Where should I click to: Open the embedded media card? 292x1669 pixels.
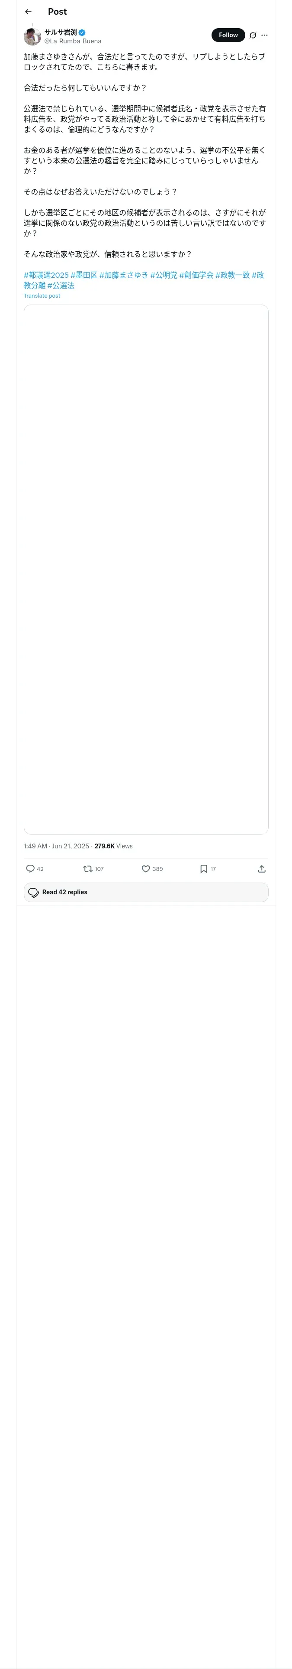(146, 569)
